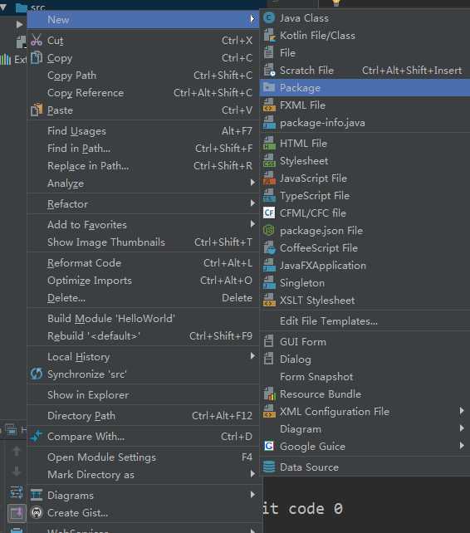This screenshot has height=533, width=470.
Task: Click the CFML/CFC file icon
Action: tap(269, 213)
